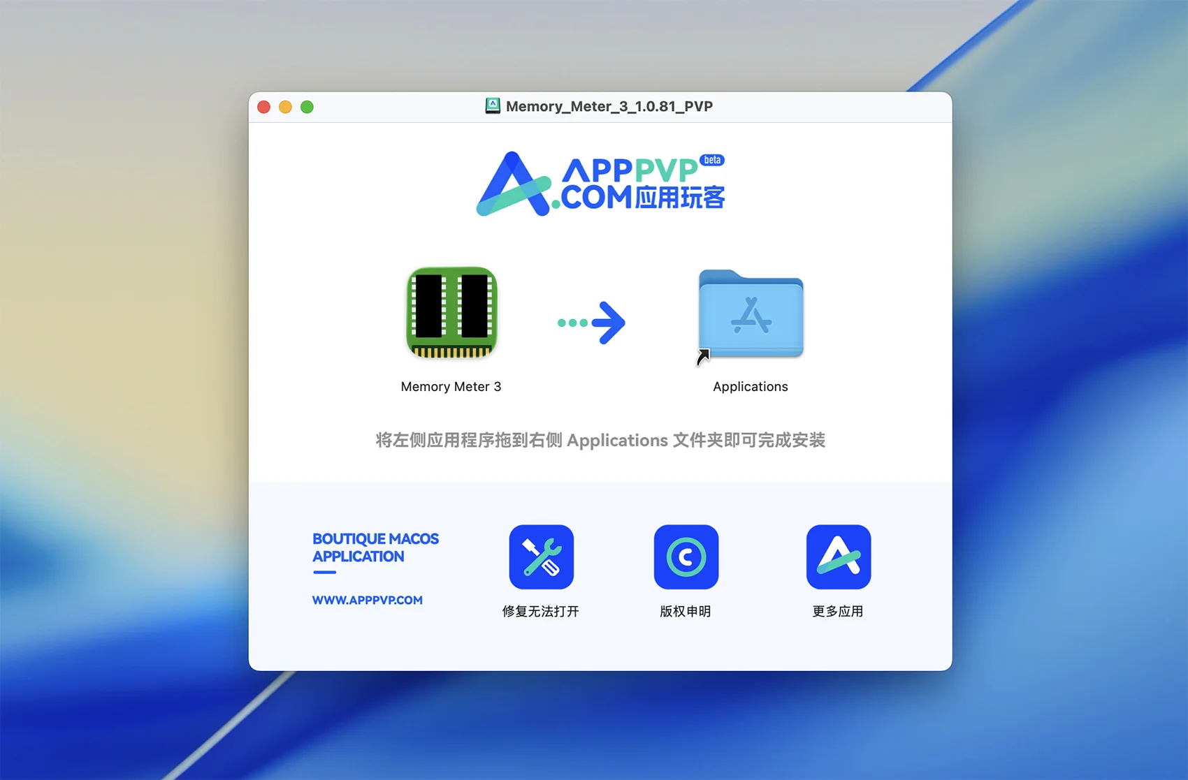Image resolution: width=1188 pixels, height=780 pixels.
Task: Select the Memory Meter 3 app icon
Action: point(451,312)
